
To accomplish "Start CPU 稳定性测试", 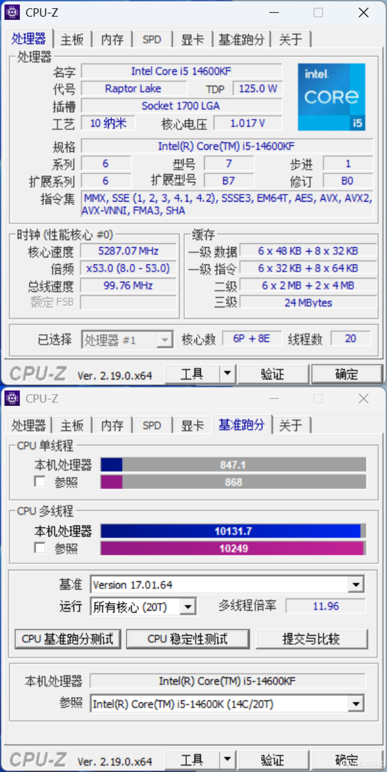I will pos(188,639).
